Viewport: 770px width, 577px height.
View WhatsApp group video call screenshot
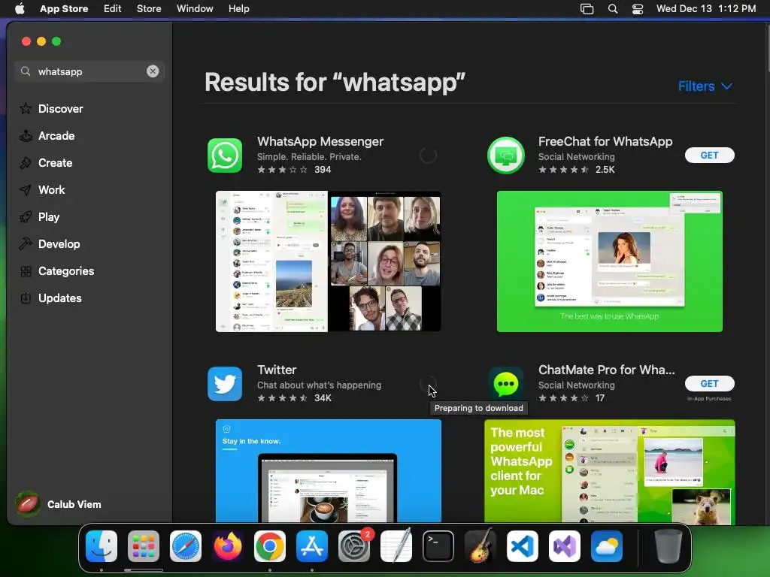384,261
